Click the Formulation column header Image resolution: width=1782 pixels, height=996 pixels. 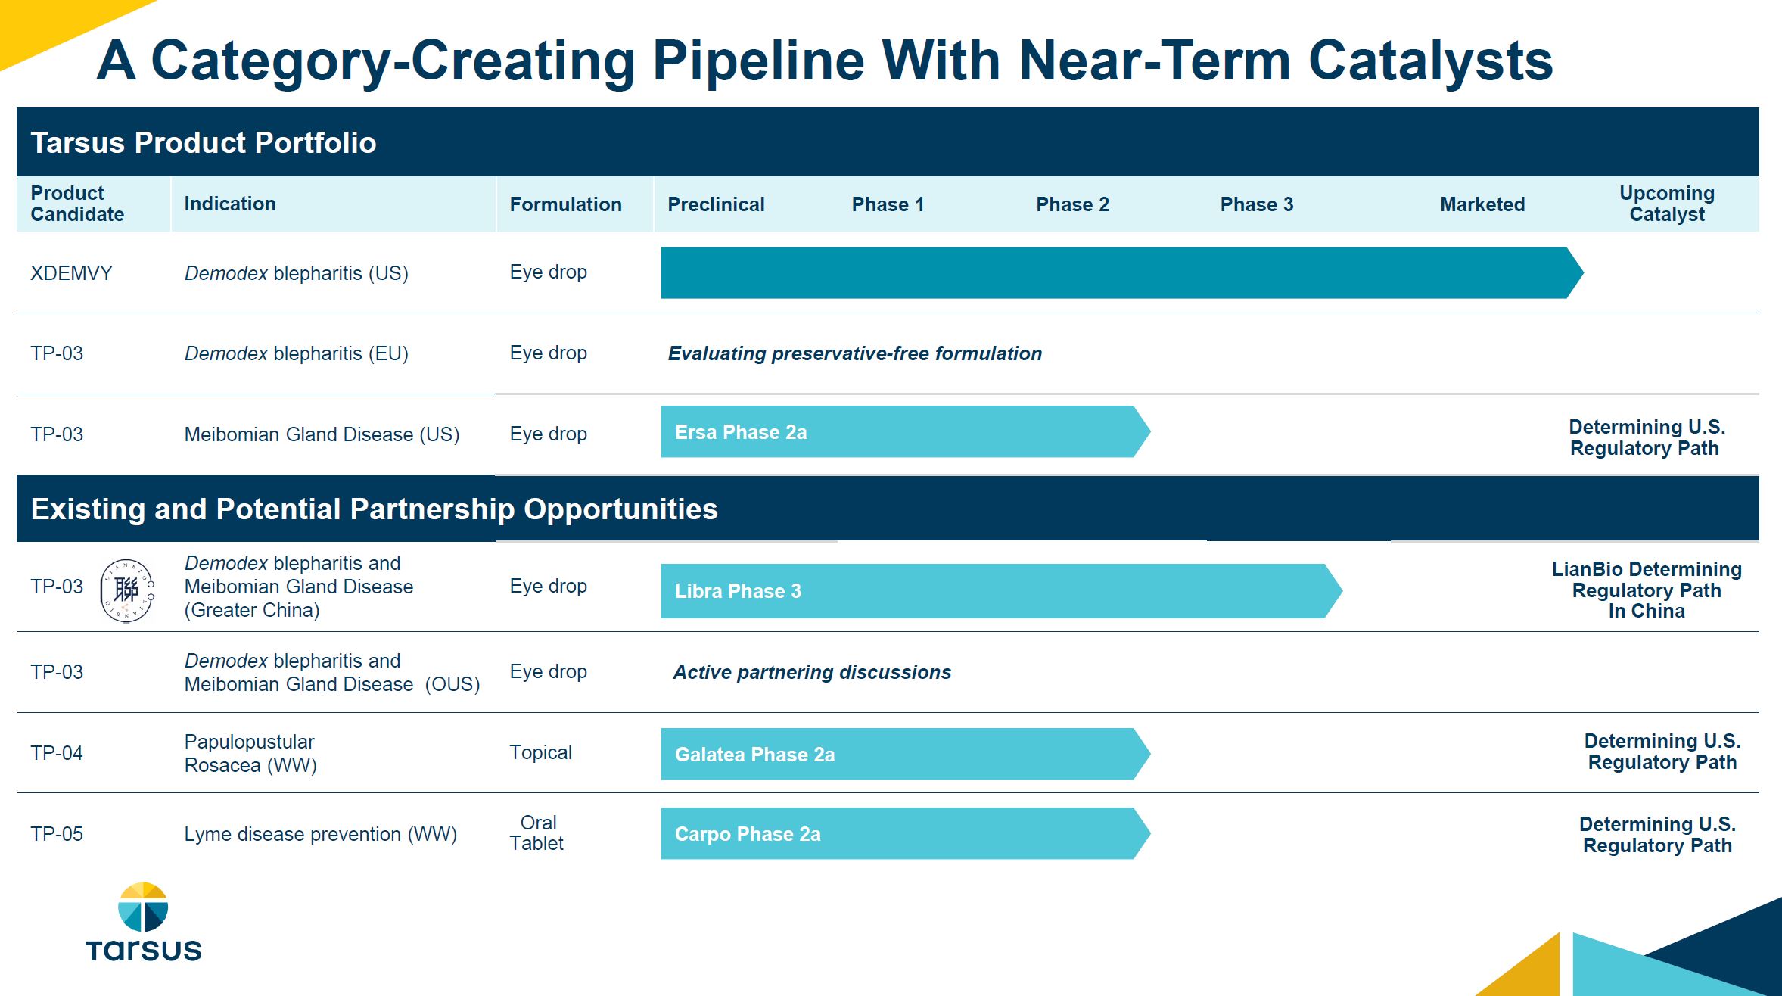tap(565, 204)
